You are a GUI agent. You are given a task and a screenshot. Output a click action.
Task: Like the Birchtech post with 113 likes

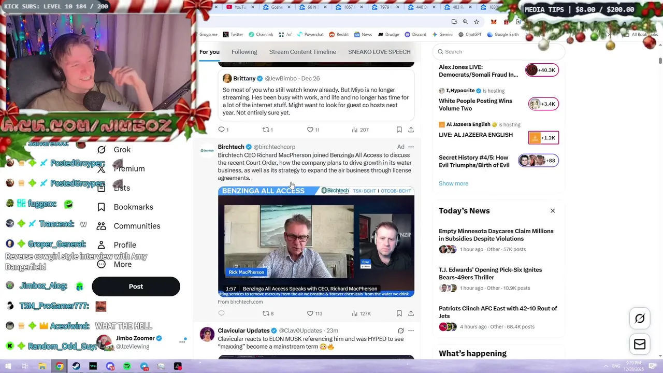tap(314, 313)
